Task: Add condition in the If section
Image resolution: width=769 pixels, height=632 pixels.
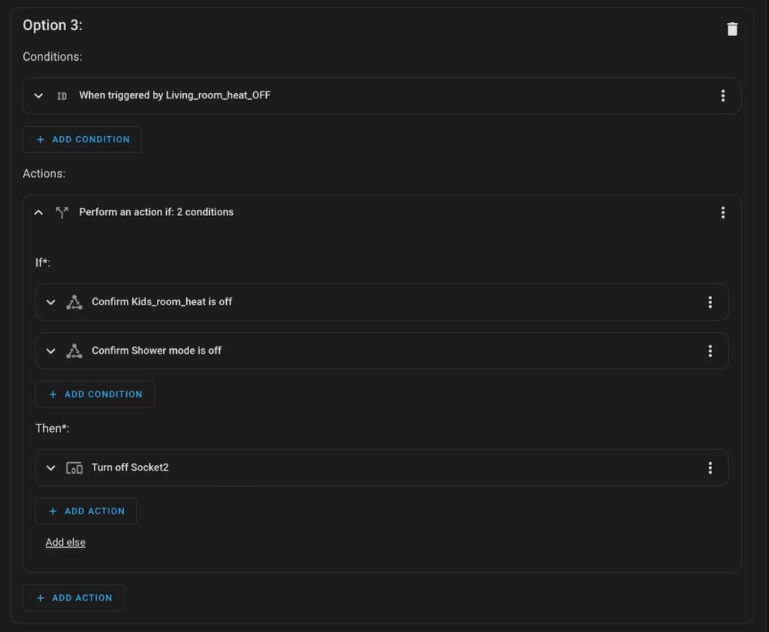Action: (x=95, y=394)
